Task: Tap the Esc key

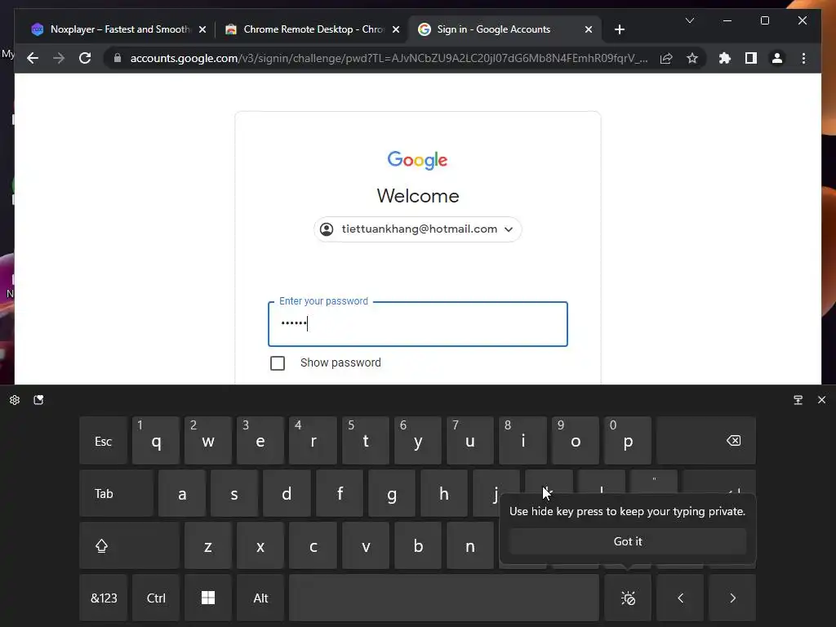Action: point(103,441)
